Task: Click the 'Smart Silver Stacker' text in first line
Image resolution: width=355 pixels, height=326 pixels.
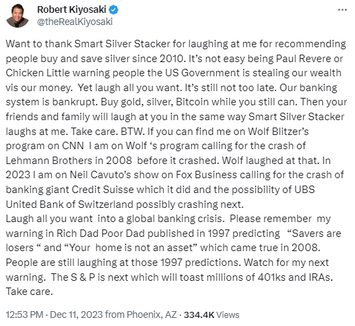Action: (122, 44)
